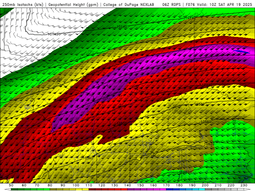
Task: Click the 10620 height contour label
Action: [209, 144]
